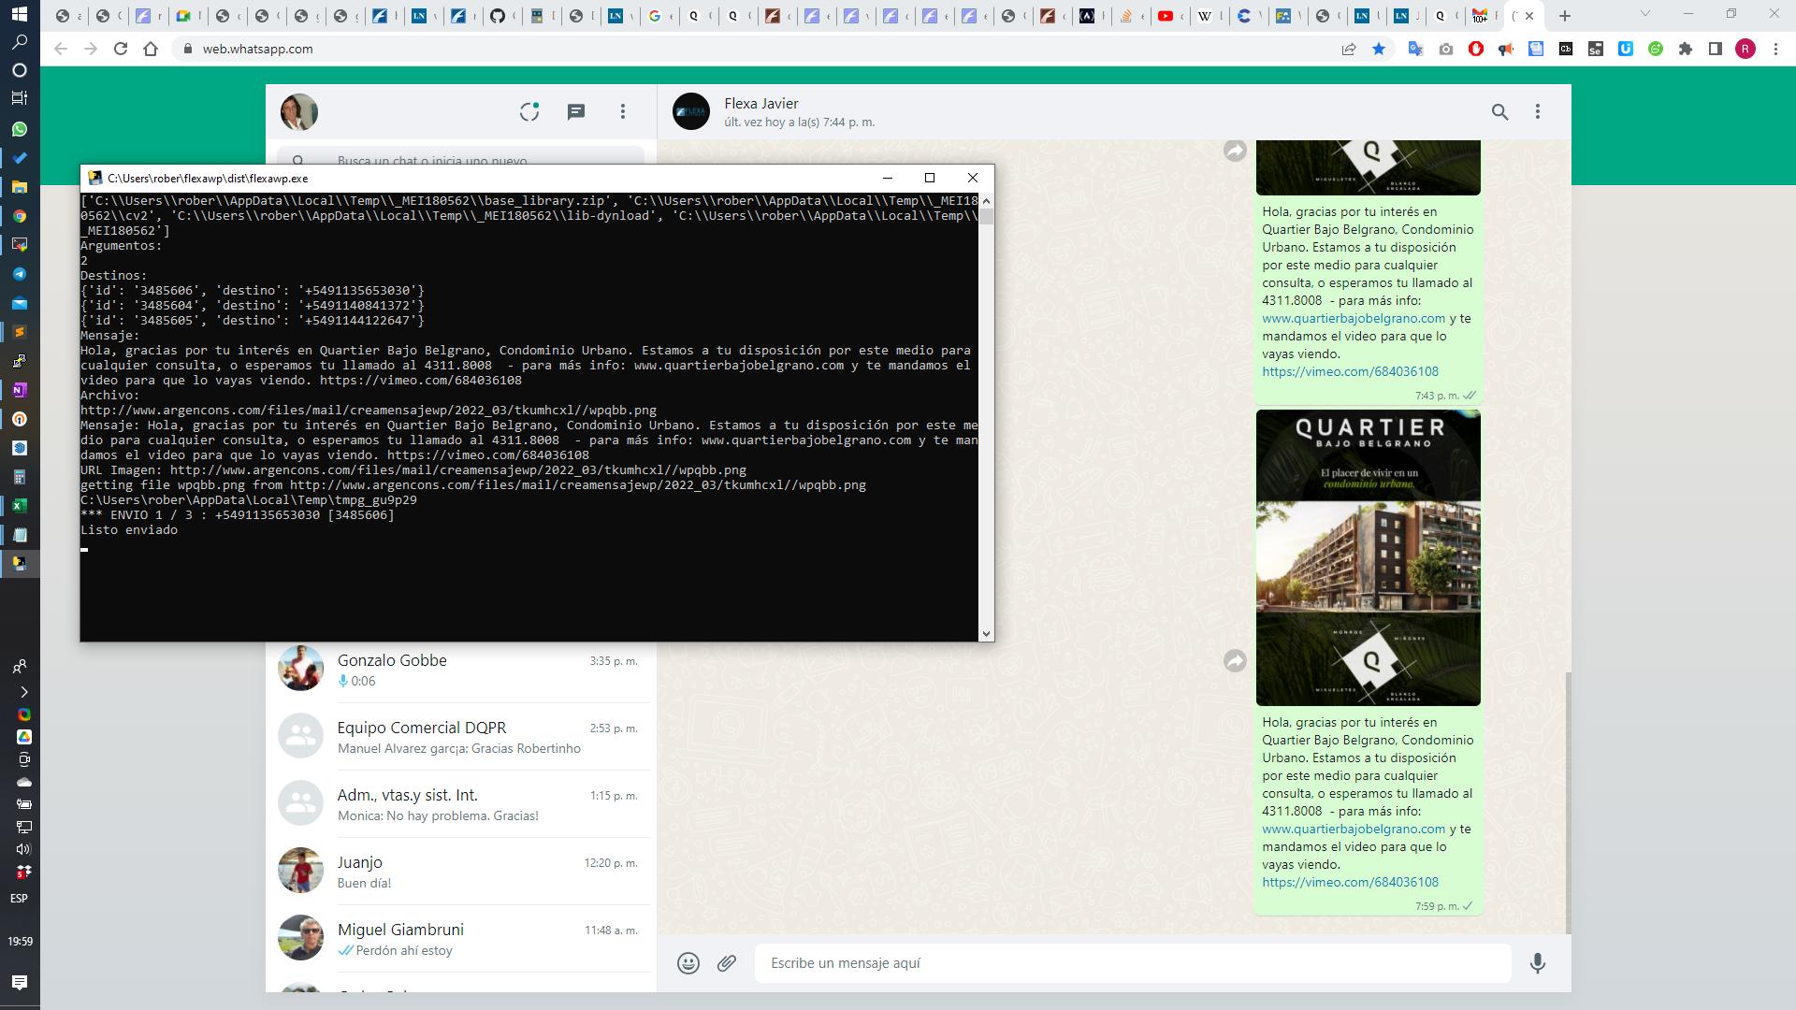Open the Chrome extensions puzzle menu
1796x1010 pixels.
[x=1686, y=50]
